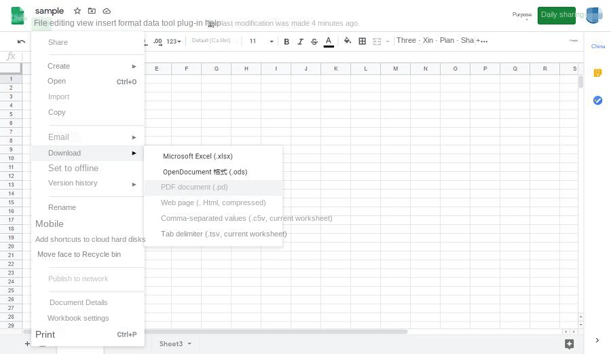The width and height of the screenshot is (611, 354).
Task: Open the cell borders tool
Action: tap(363, 41)
